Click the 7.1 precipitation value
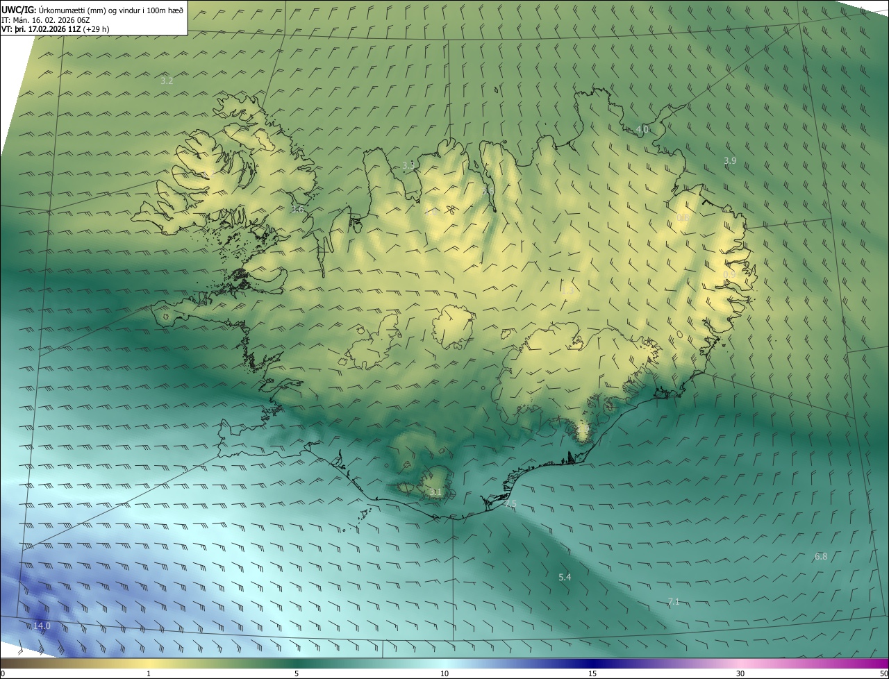The width and height of the screenshot is (889, 679). tap(674, 601)
